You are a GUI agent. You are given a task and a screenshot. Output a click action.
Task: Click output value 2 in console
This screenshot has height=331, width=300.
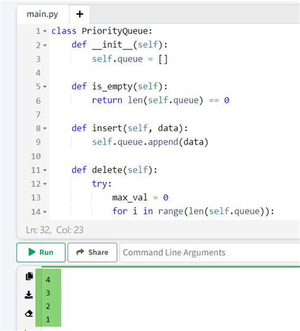(x=48, y=306)
